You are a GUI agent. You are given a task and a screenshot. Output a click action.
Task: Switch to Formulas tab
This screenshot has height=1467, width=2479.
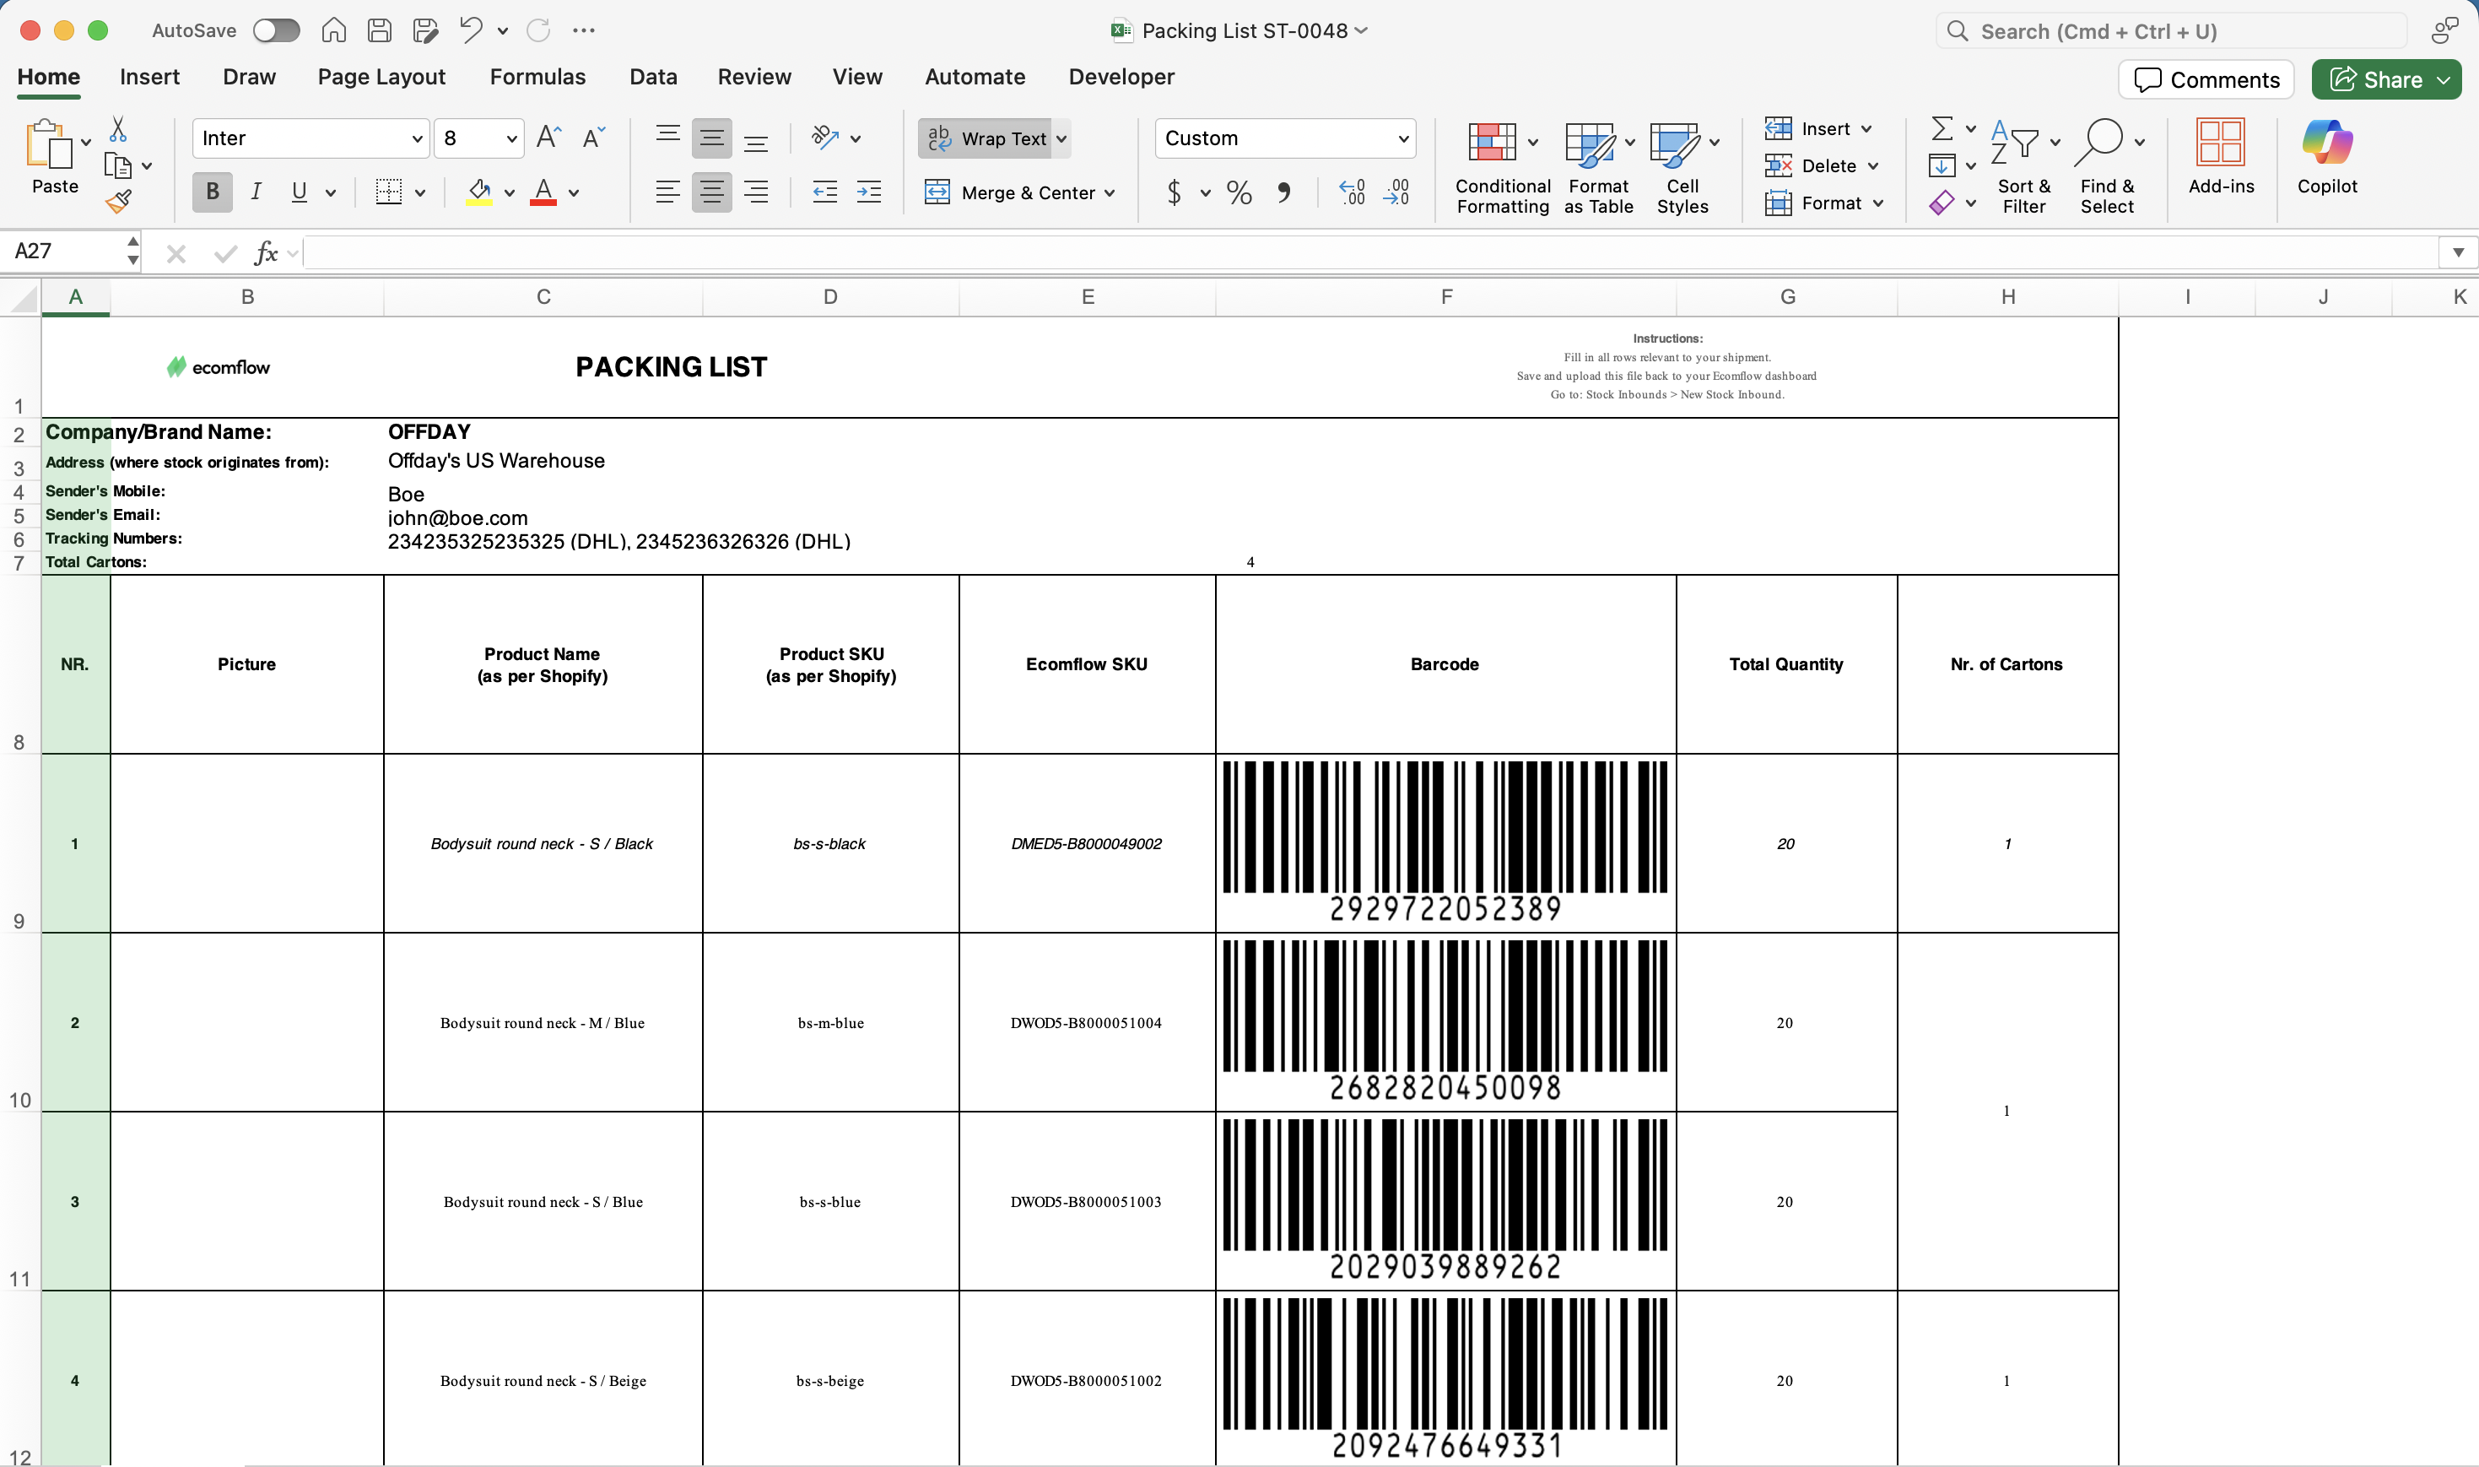pyautogui.click(x=537, y=77)
